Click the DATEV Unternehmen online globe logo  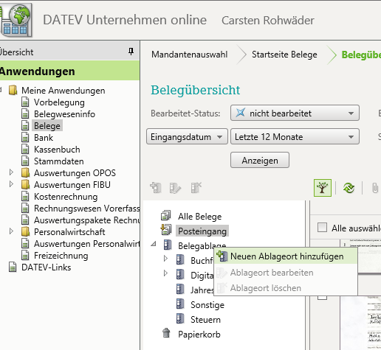tap(16, 20)
